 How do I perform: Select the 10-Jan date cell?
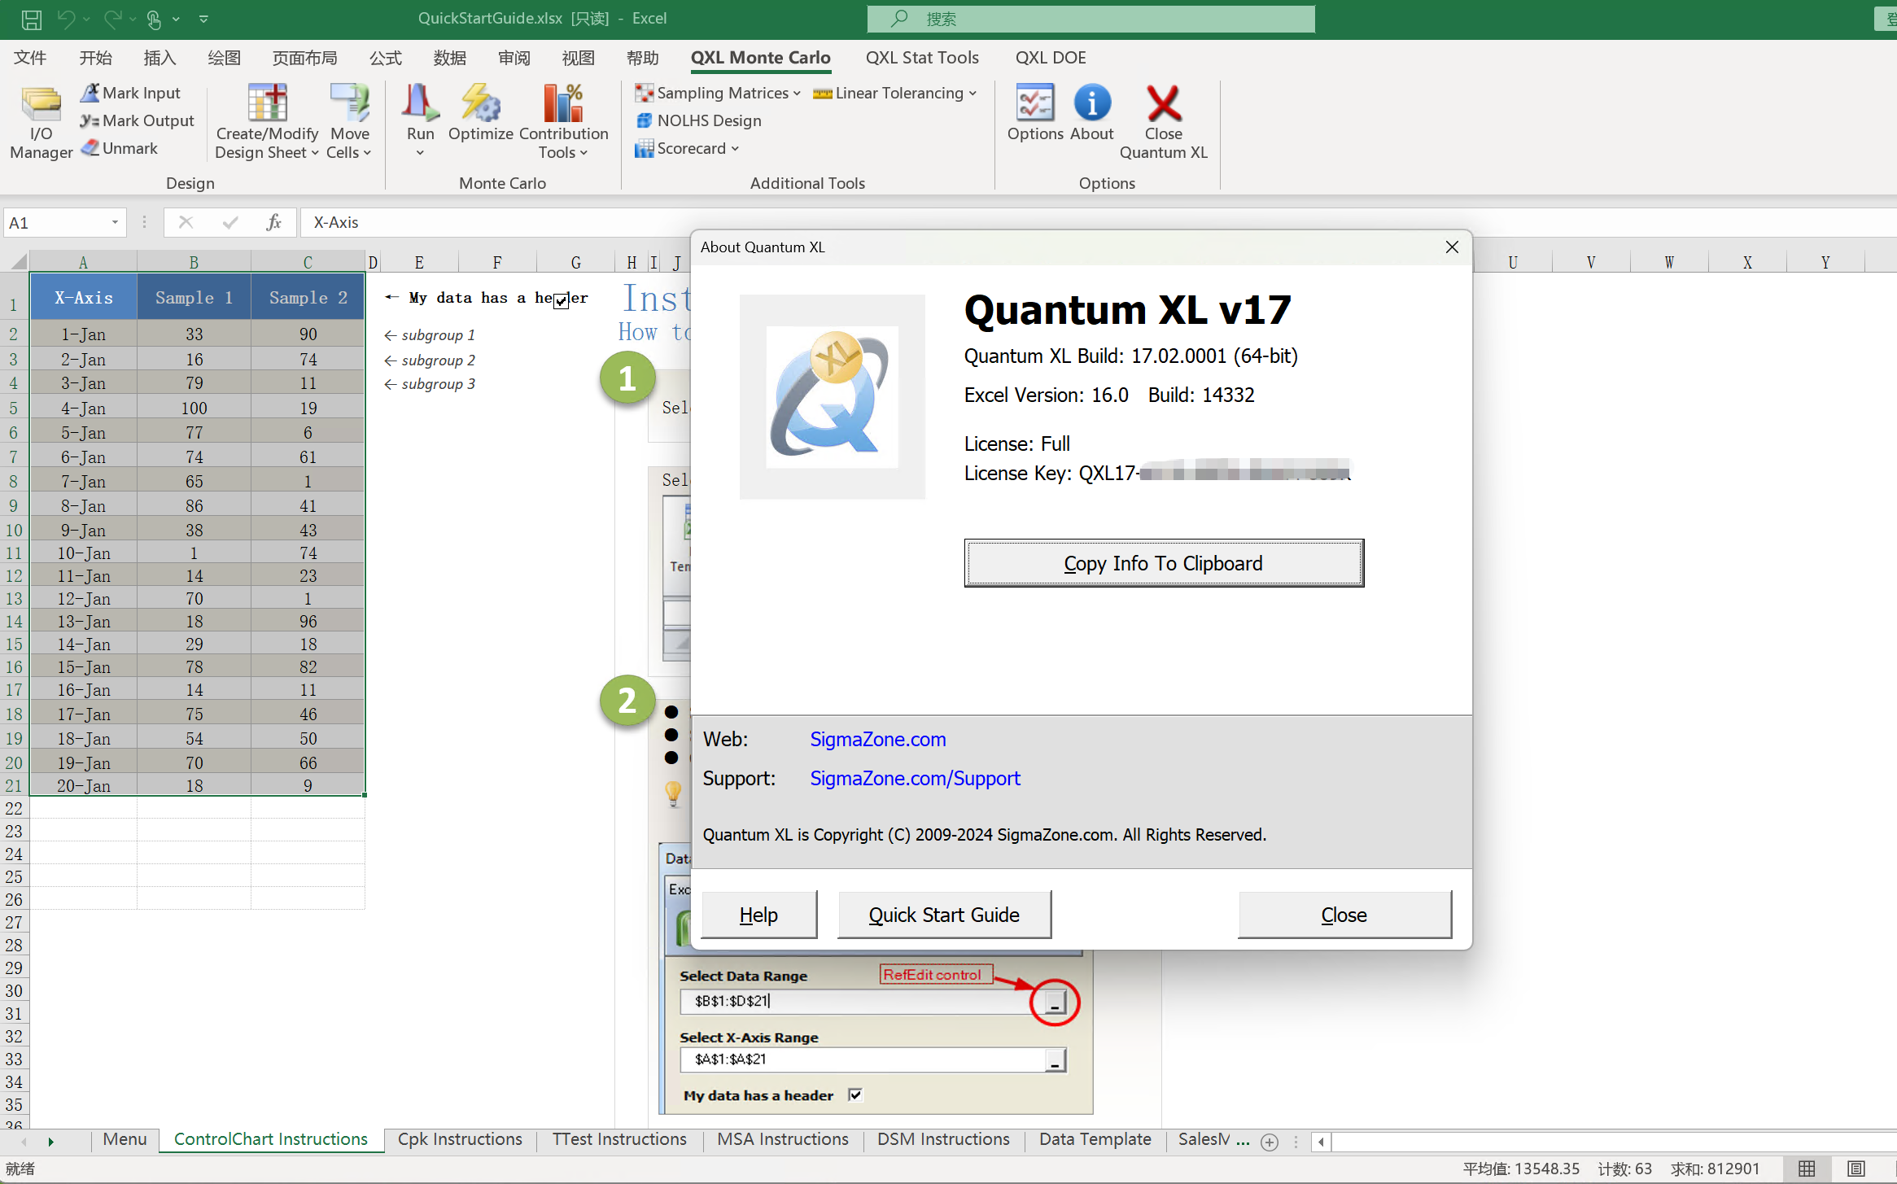coord(83,553)
